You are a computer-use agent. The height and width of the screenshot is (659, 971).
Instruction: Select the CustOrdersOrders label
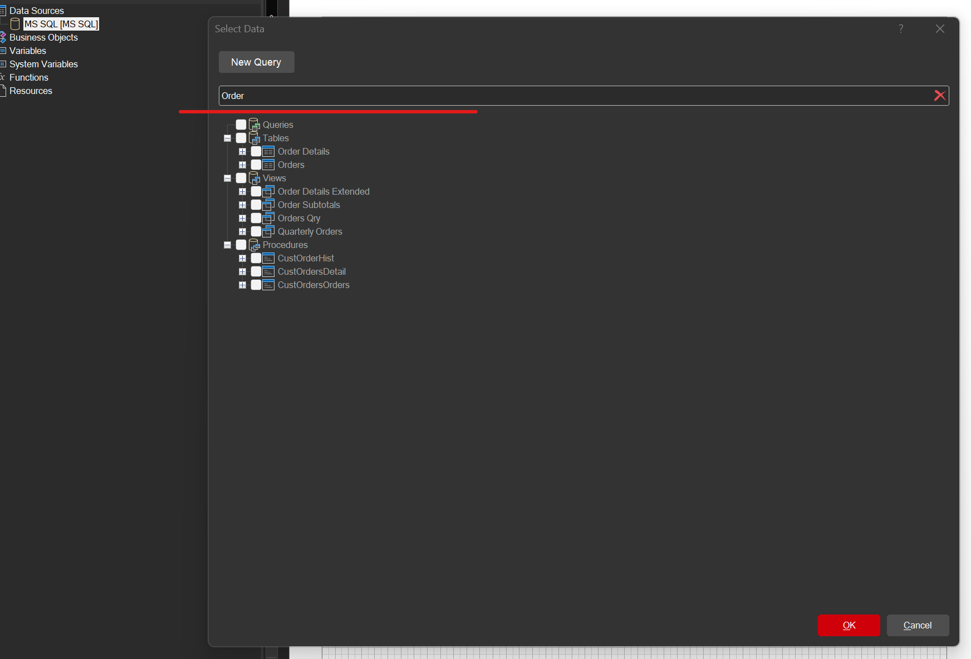pyautogui.click(x=313, y=285)
